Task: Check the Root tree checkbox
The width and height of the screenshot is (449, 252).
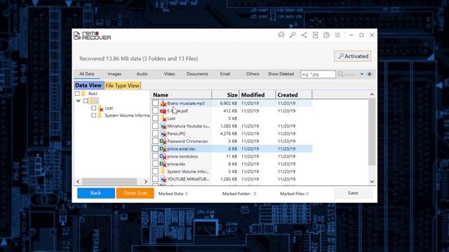Action: tap(77, 93)
